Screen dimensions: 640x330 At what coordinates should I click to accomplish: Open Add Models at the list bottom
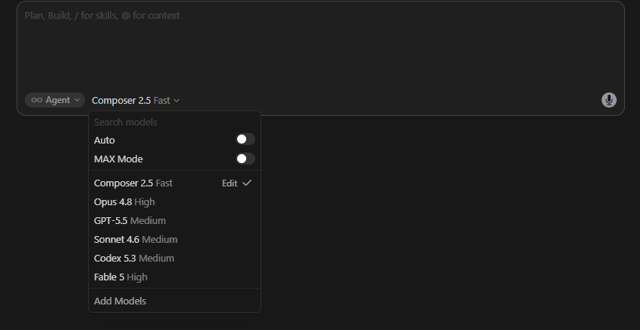coord(175,301)
